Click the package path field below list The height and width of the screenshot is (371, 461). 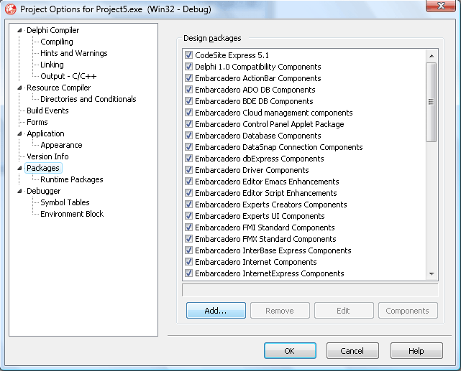tap(310, 291)
